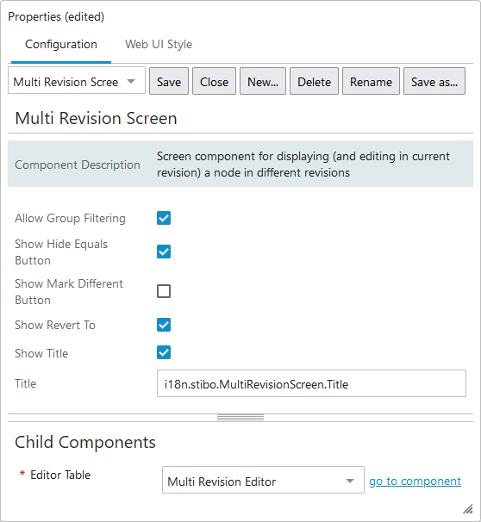The width and height of the screenshot is (481, 522).
Task: Toggle the Show Hide Equals Button checkbox
Action: [164, 252]
